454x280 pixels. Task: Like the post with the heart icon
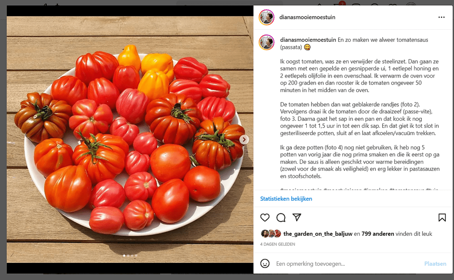[265, 218]
